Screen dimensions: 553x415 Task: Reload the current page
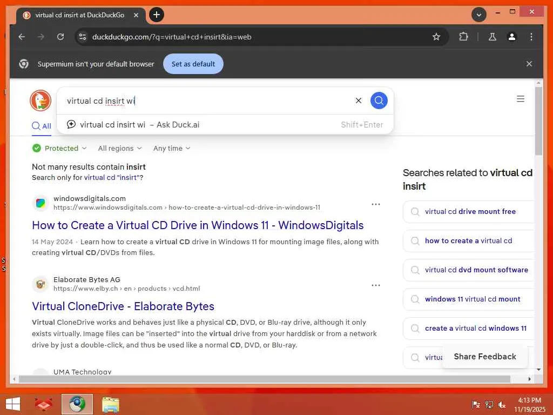(x=60, y=37)
